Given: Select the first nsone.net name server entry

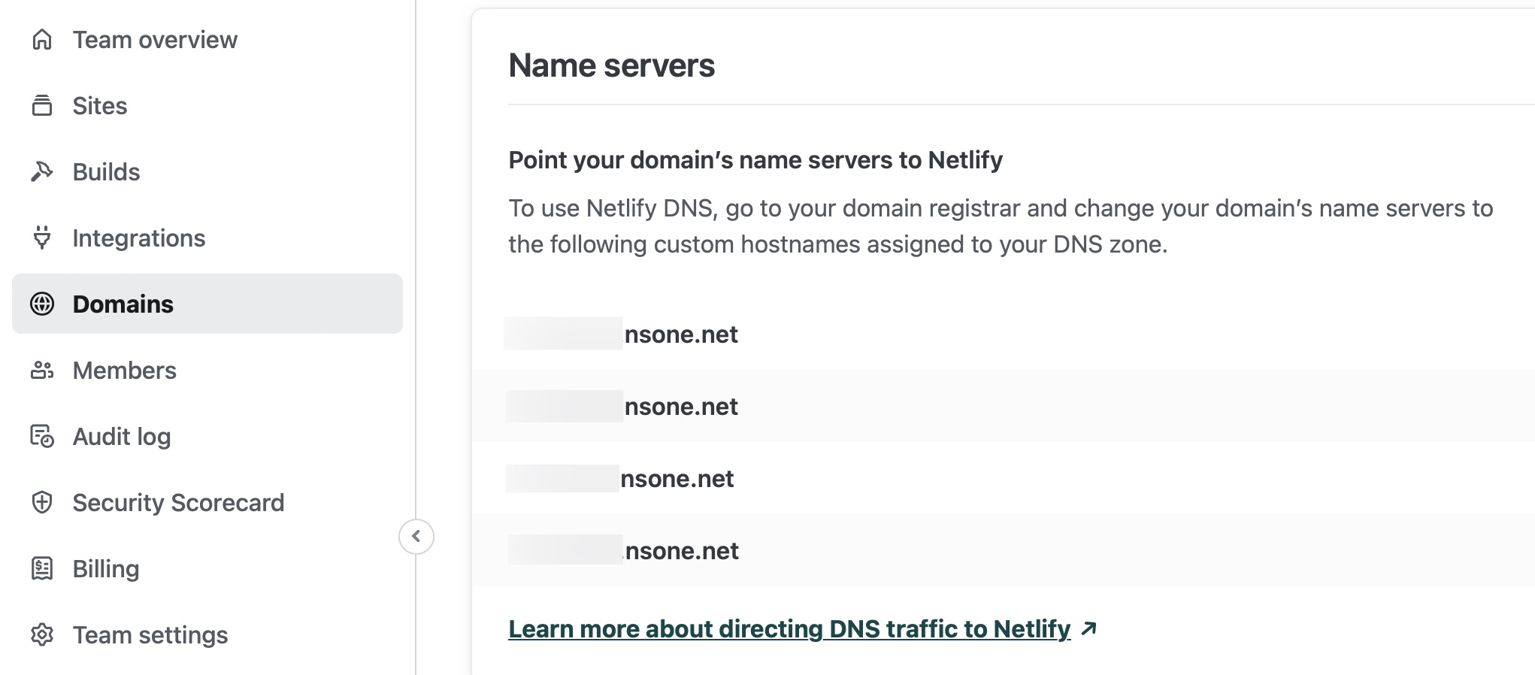Looking at the screenshot, I should pyautogui.click(x=680, y=334).
